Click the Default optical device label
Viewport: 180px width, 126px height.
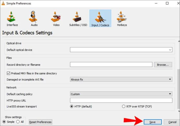tap(19, 50)
